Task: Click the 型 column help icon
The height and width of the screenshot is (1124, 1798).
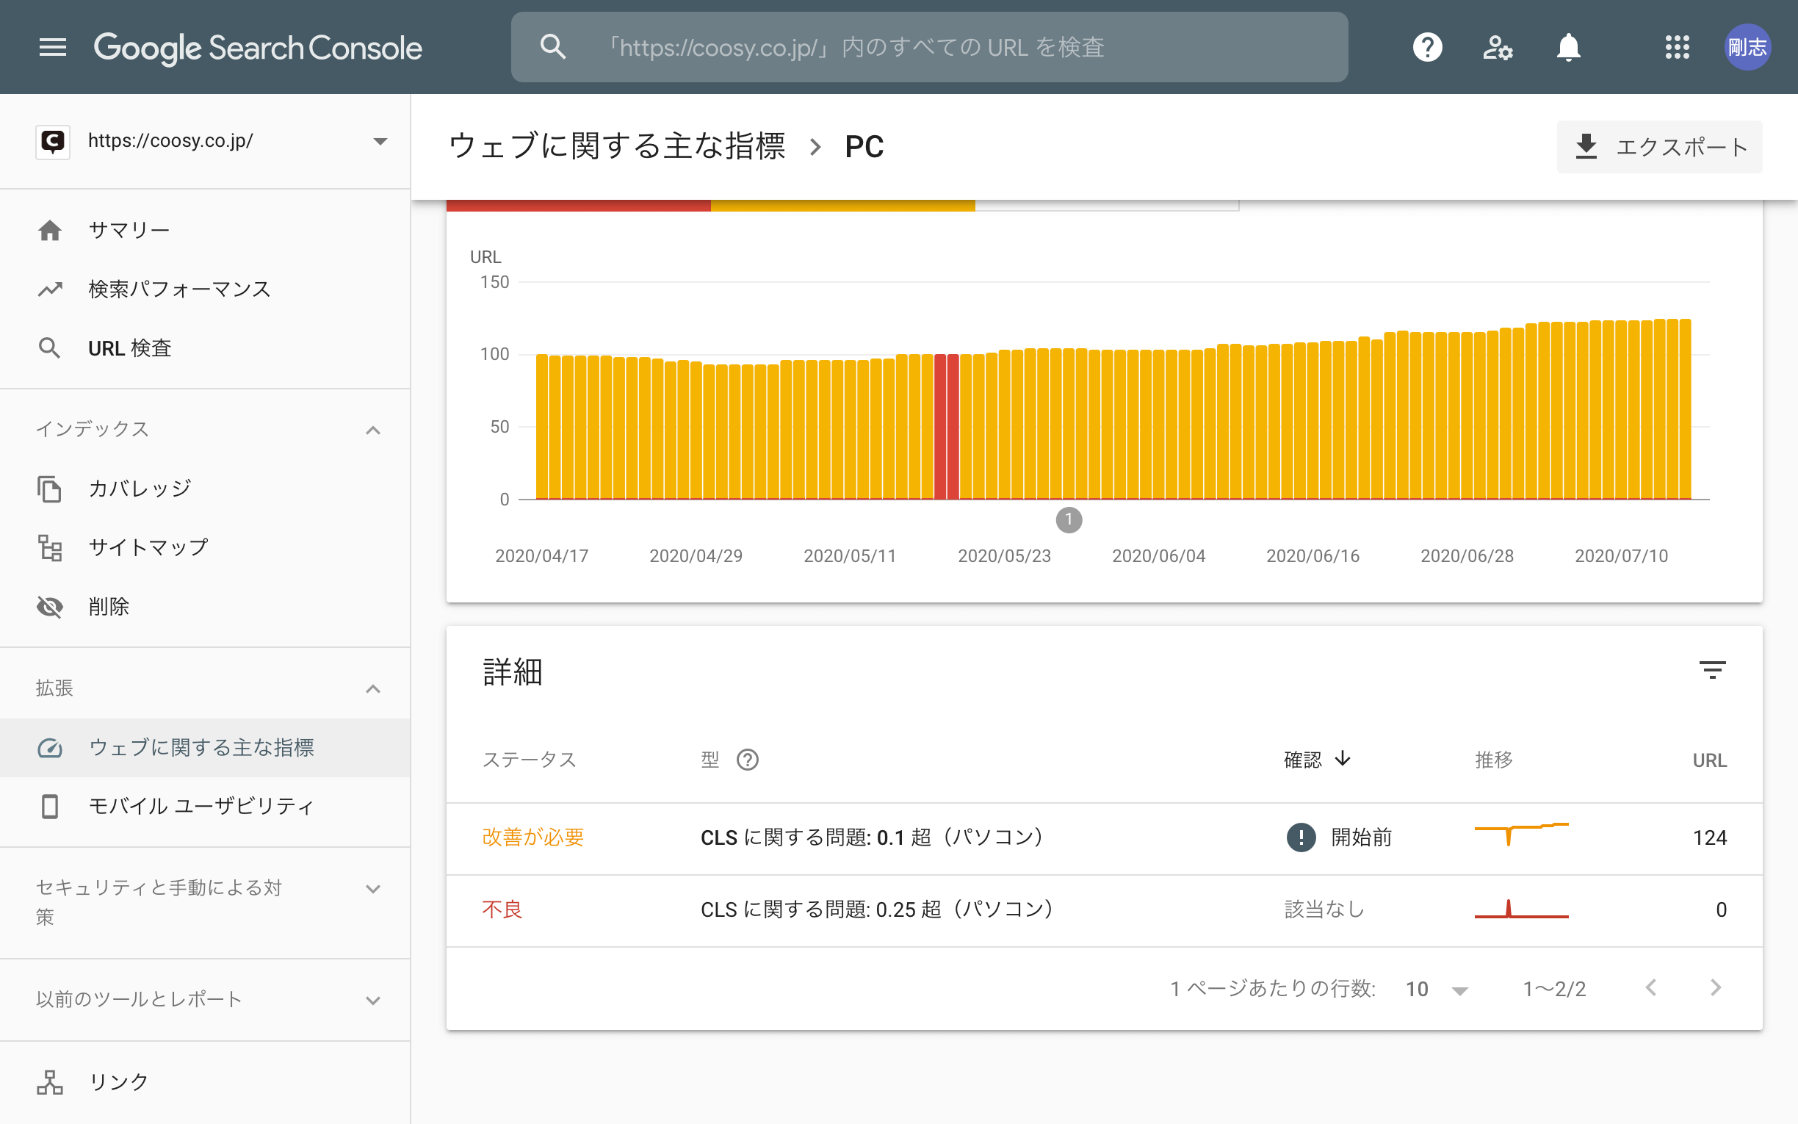Action: 748,760
